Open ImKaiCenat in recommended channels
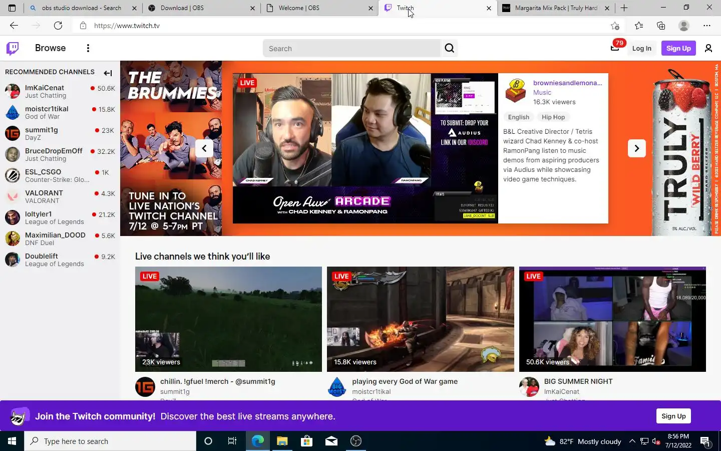This screenshot has height=451, width=721. point(60,91)
